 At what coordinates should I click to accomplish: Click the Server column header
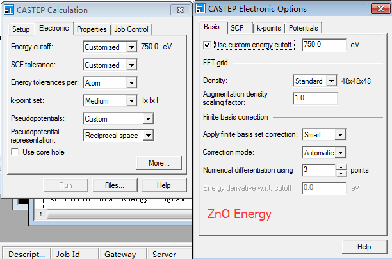[x=170, y=253]
